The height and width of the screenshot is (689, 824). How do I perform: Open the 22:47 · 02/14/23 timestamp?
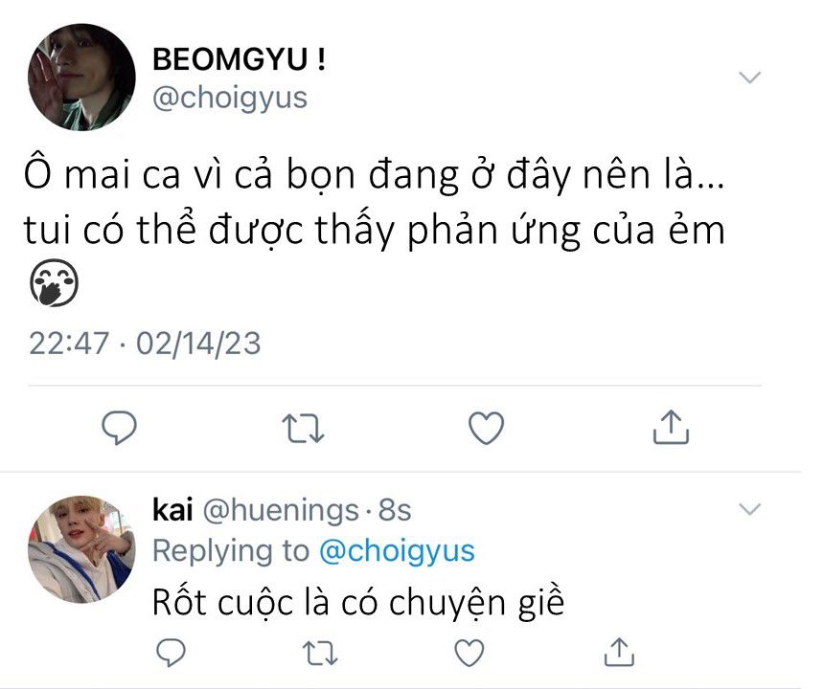(x=145, y=343)
